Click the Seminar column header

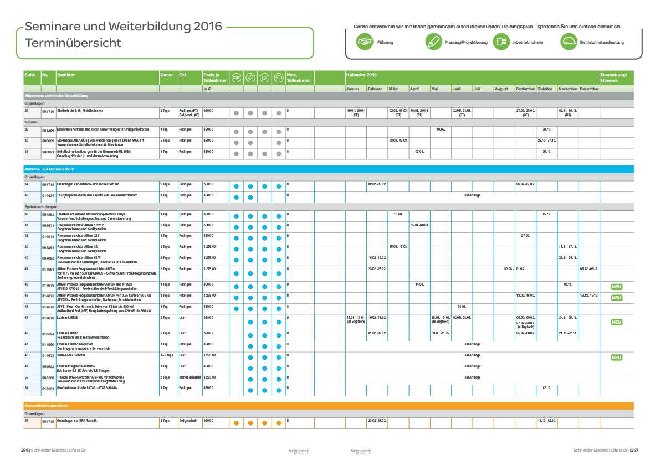(x=66, y=75)
